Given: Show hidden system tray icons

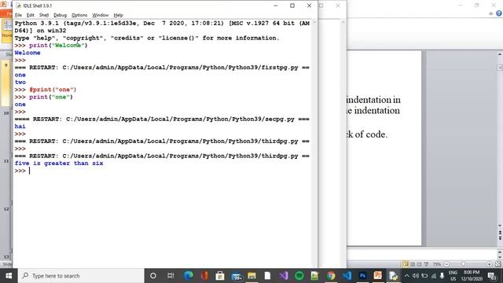Looking at the screenshot, I should [x=407, y=276].
